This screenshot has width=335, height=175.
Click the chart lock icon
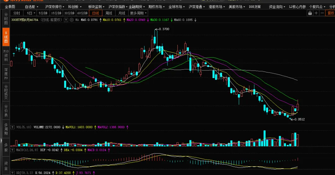(x=310, y=13)
